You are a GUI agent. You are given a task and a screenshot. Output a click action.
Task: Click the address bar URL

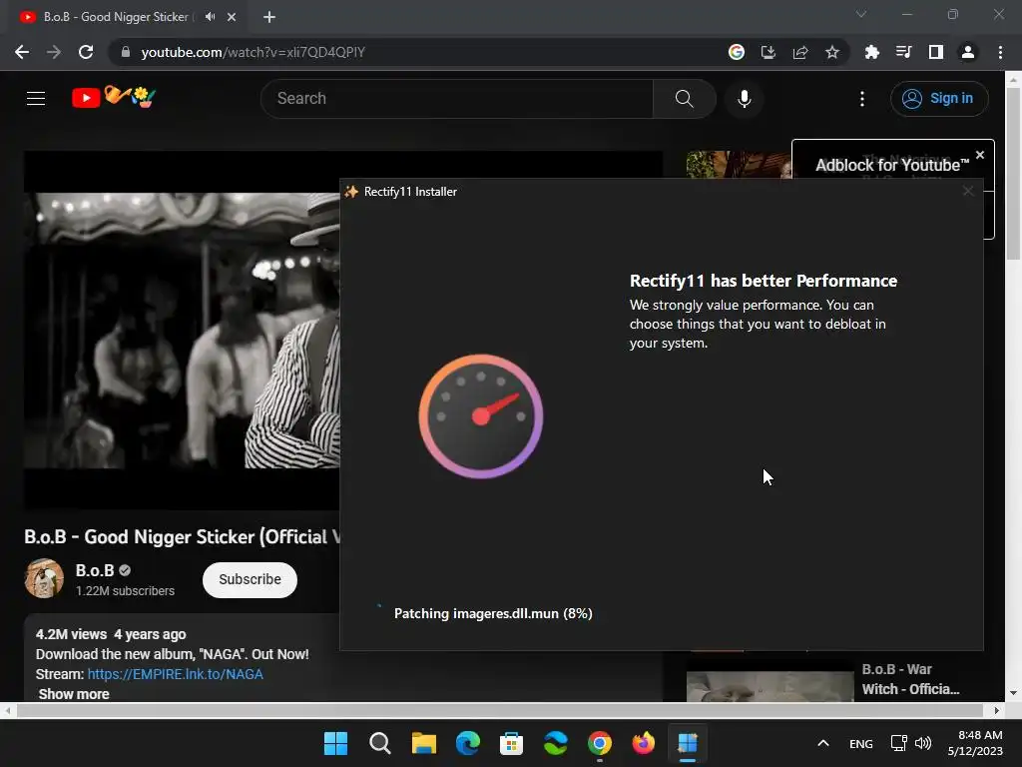pos(253,52)
